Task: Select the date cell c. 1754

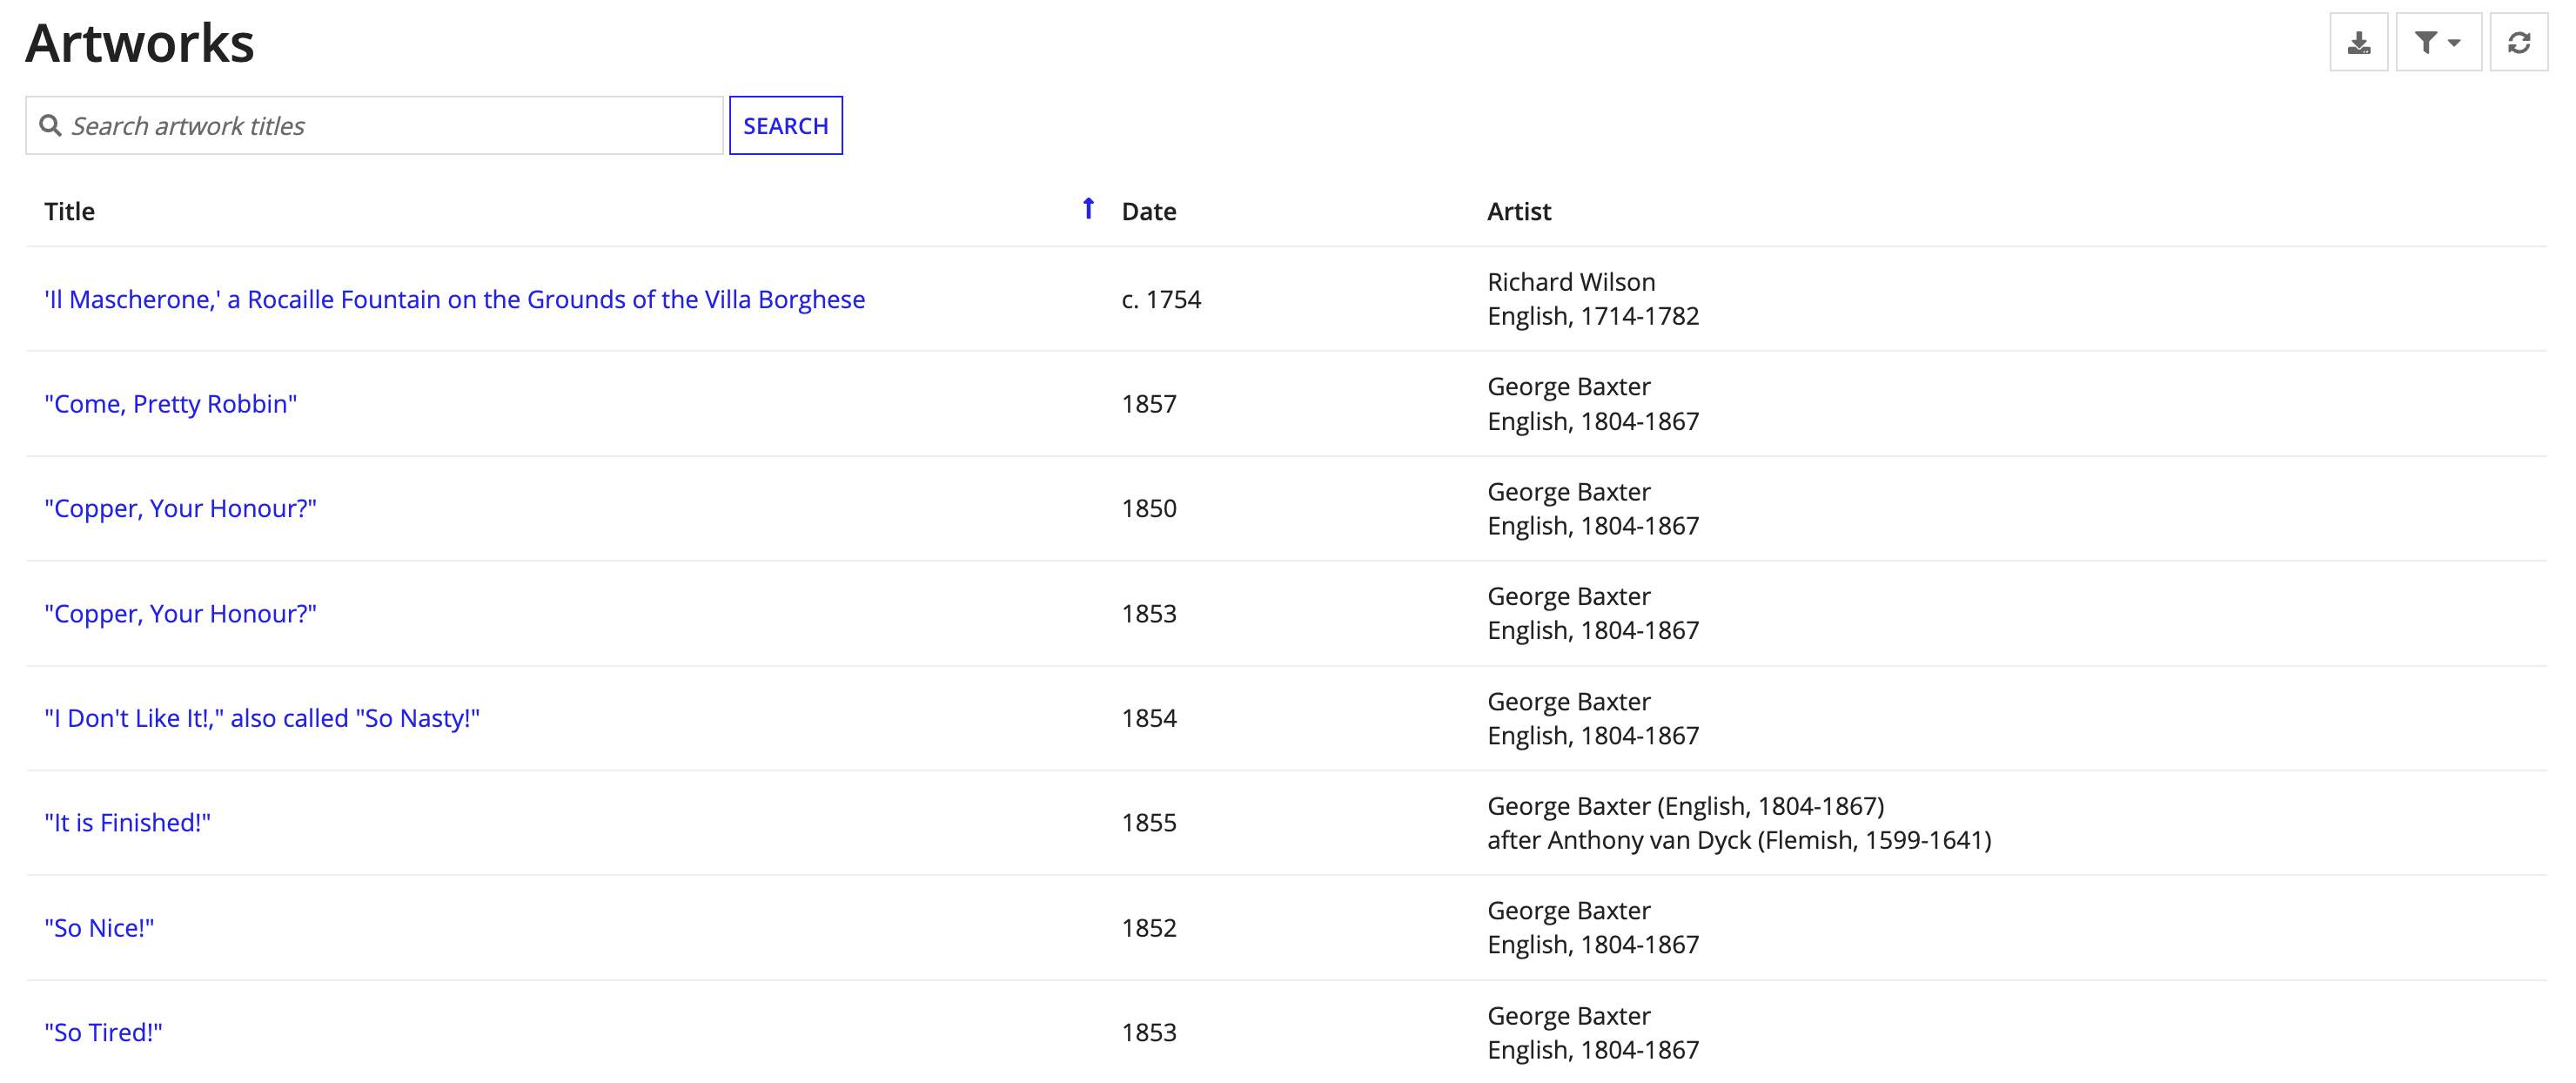Action: [1161, 299]
